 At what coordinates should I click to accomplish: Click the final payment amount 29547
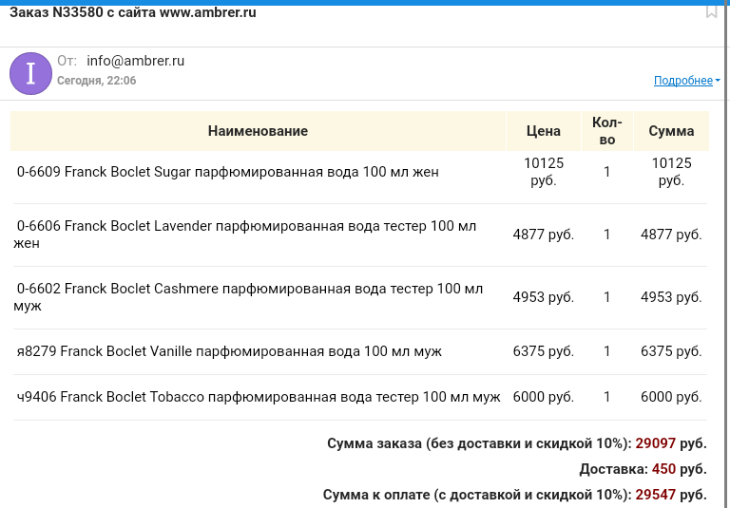coord(655,495)
